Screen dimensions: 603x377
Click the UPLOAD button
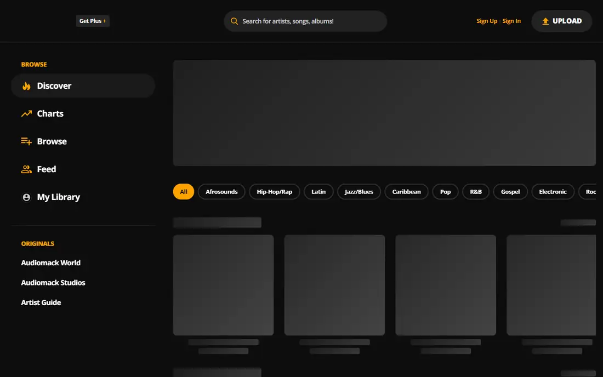pos(561,21)
